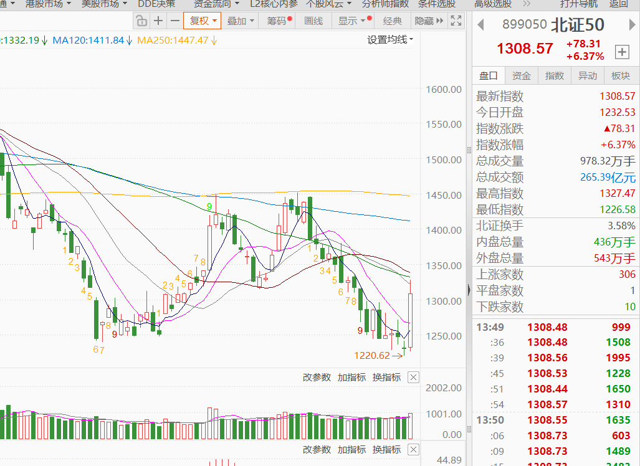This screenshot has width=640, height=466.
Task: Open 资金流向 menu
Action: (216, 4)
